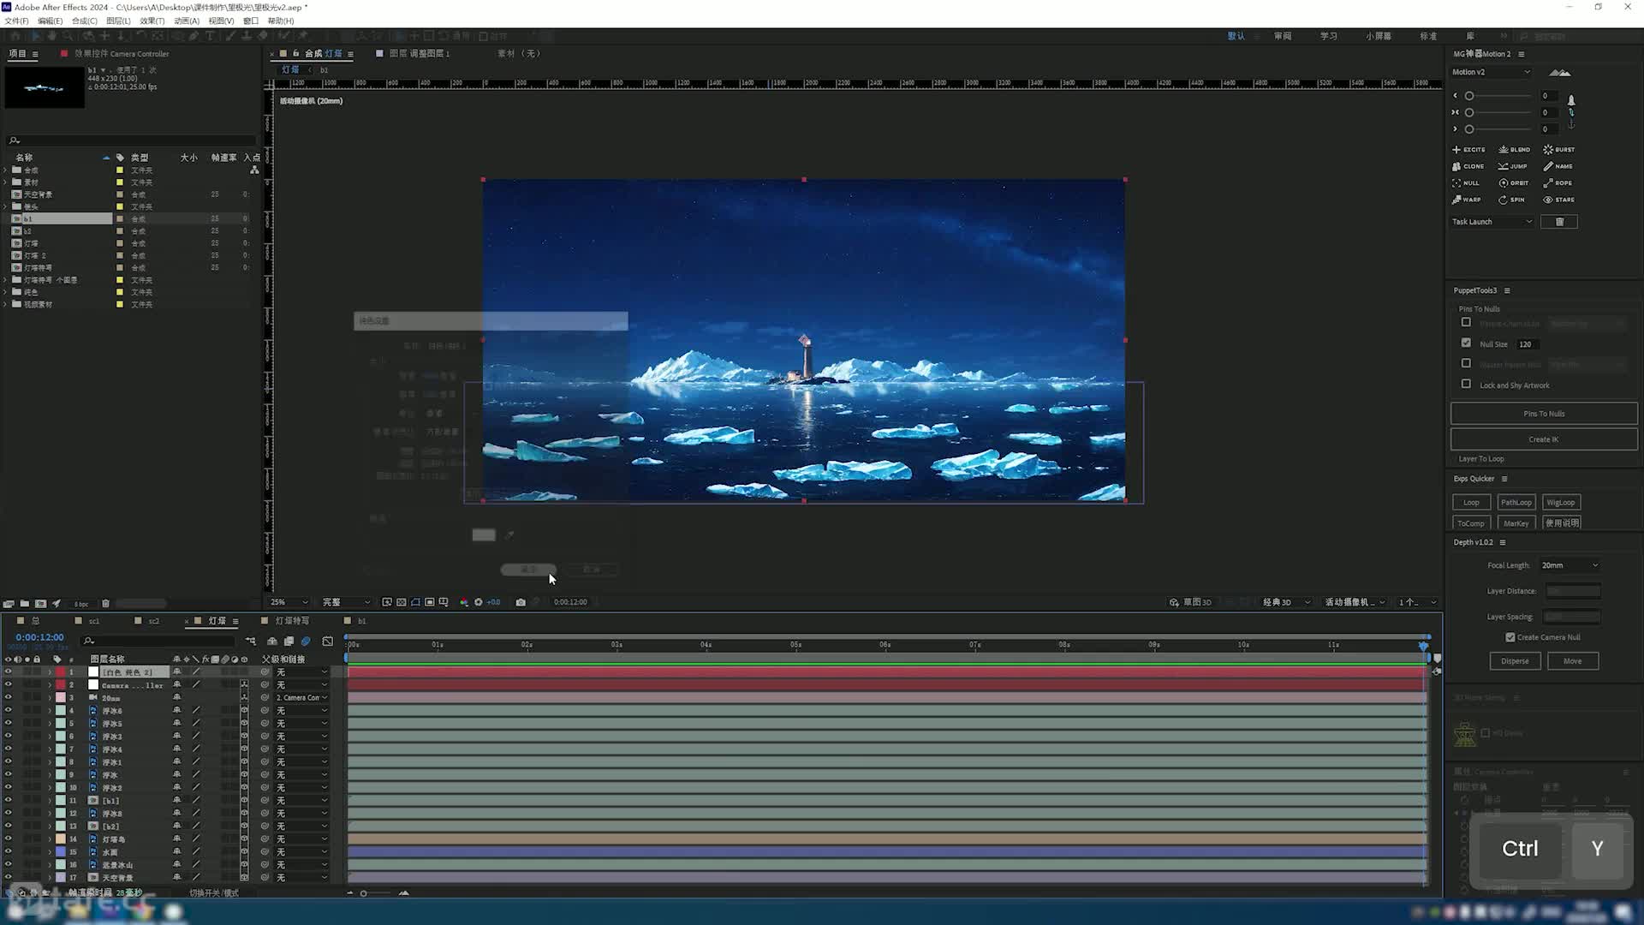Open the 经典3D renderer dropdown
Image resolution: width=1644 pixels, height=925 pixels.
(1286, 603)
